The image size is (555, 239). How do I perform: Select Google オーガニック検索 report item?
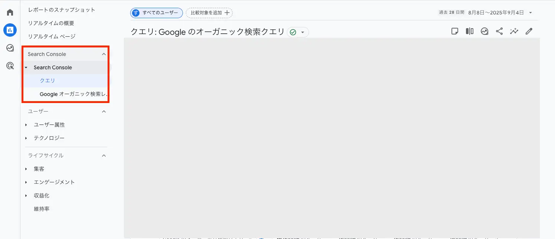pos(73,94)
